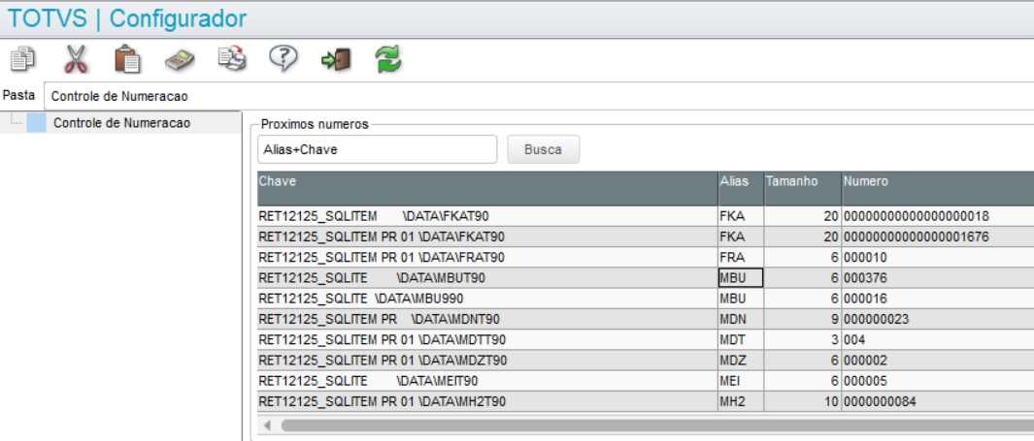Click number cell 004
The width and height of the screenshot is (1034, 441).
point(938,339)
